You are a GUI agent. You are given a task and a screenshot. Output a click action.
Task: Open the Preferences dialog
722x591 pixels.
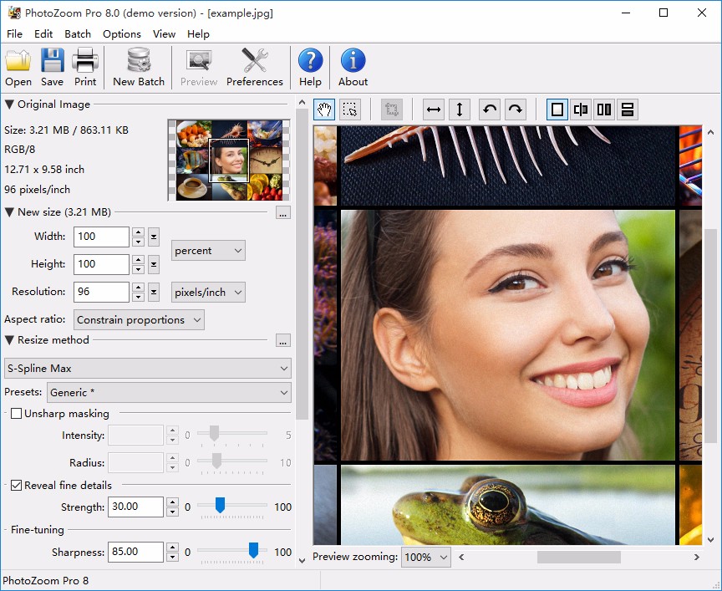click(x=255, y=67)
